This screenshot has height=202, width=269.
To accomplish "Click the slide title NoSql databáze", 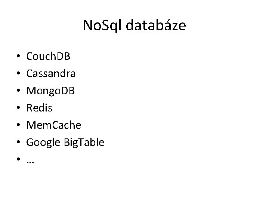I will click(134, 25).
